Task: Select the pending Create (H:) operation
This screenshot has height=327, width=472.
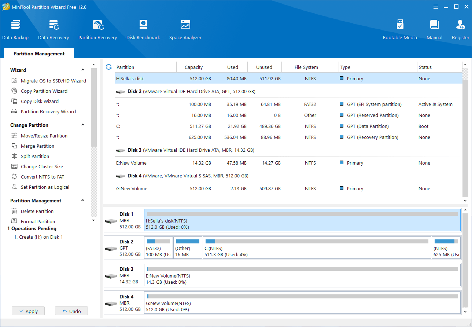Action: coord(38,237)
